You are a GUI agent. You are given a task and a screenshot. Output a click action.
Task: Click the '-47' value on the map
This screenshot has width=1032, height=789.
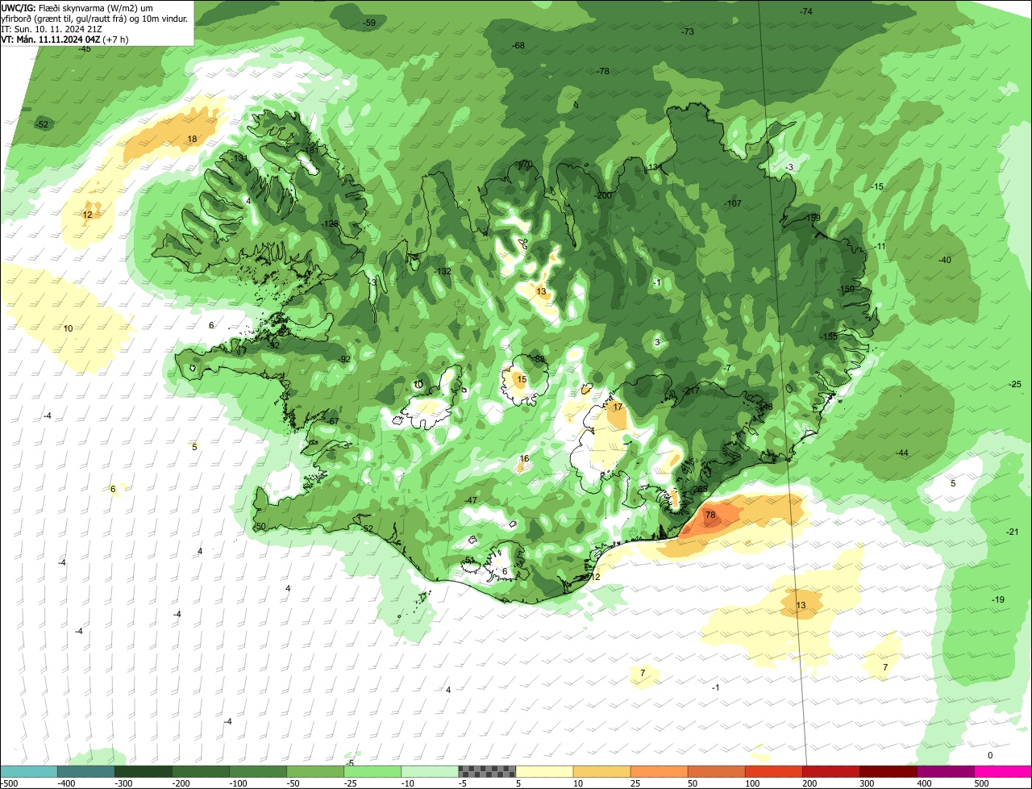[x=471, y=501]
